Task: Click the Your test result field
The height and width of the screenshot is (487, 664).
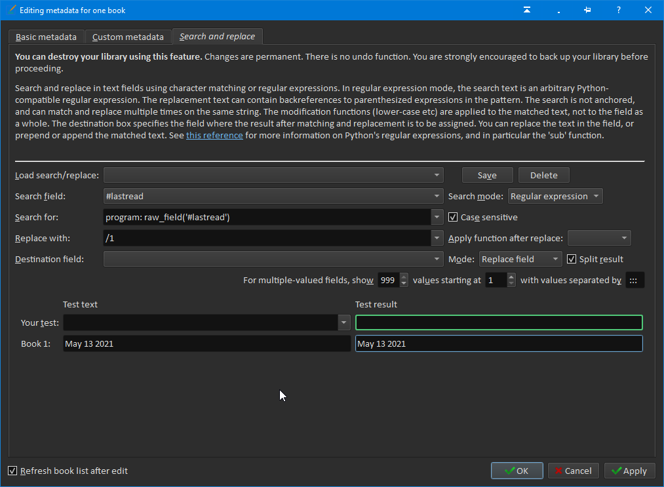Action: [x=499, y=322]
